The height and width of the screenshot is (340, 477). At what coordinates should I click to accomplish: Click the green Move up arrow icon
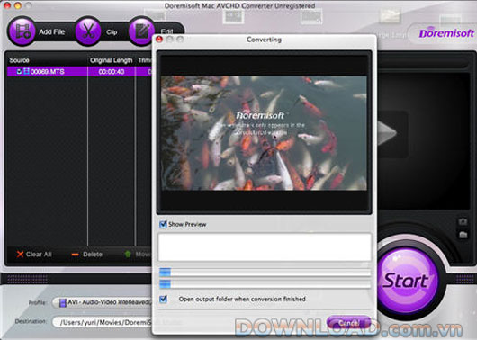coord(128,254)
